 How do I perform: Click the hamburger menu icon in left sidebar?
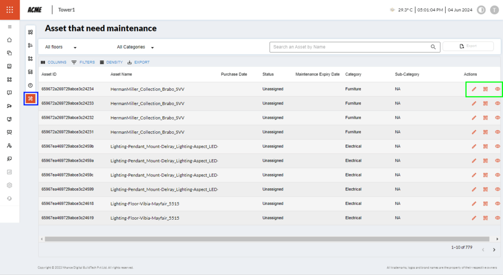(10, 26)
